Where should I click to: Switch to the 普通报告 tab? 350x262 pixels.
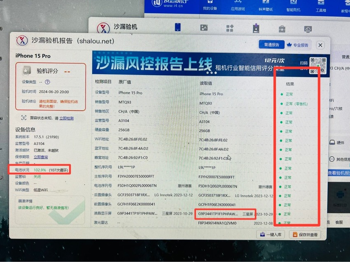271,44
